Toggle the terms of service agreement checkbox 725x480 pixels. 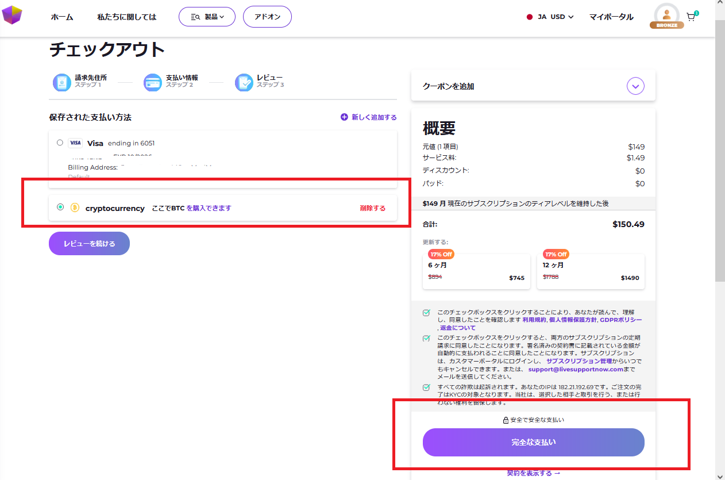tap(426, 313)
